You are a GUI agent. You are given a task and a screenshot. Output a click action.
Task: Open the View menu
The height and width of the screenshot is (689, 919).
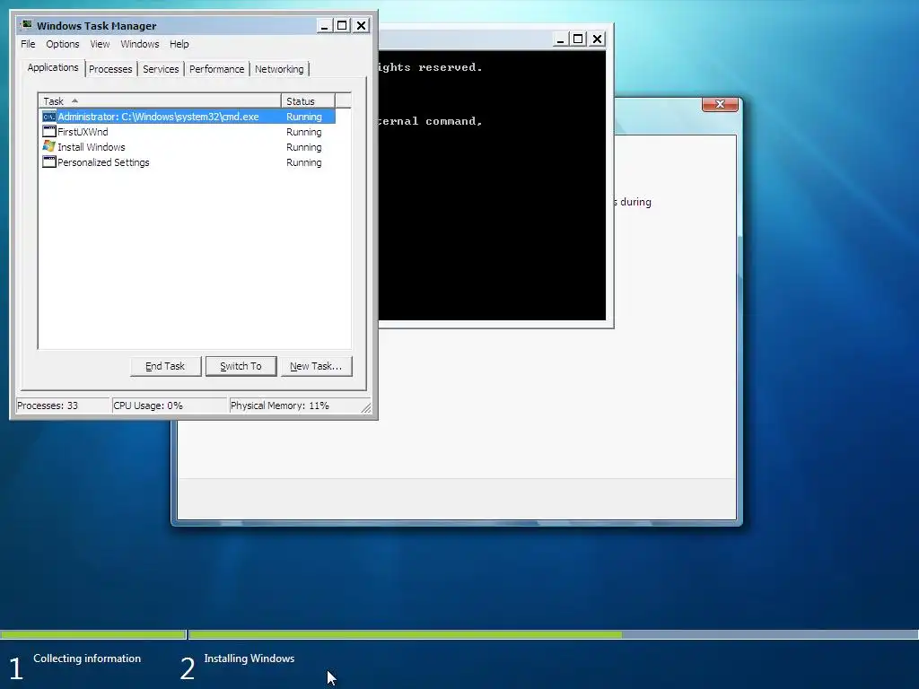(100, 44)
